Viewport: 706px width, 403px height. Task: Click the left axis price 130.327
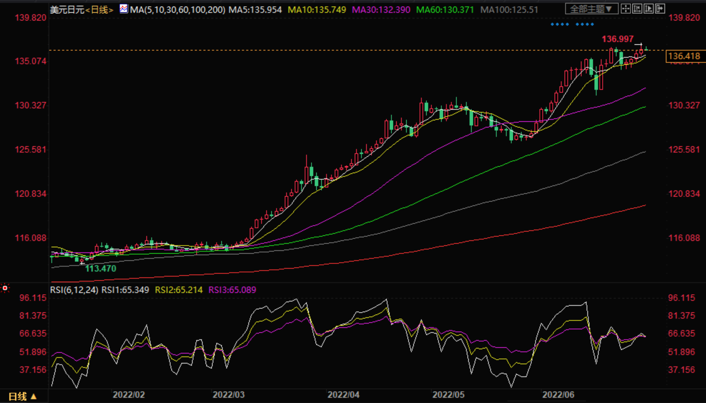(x=30, y=105)
